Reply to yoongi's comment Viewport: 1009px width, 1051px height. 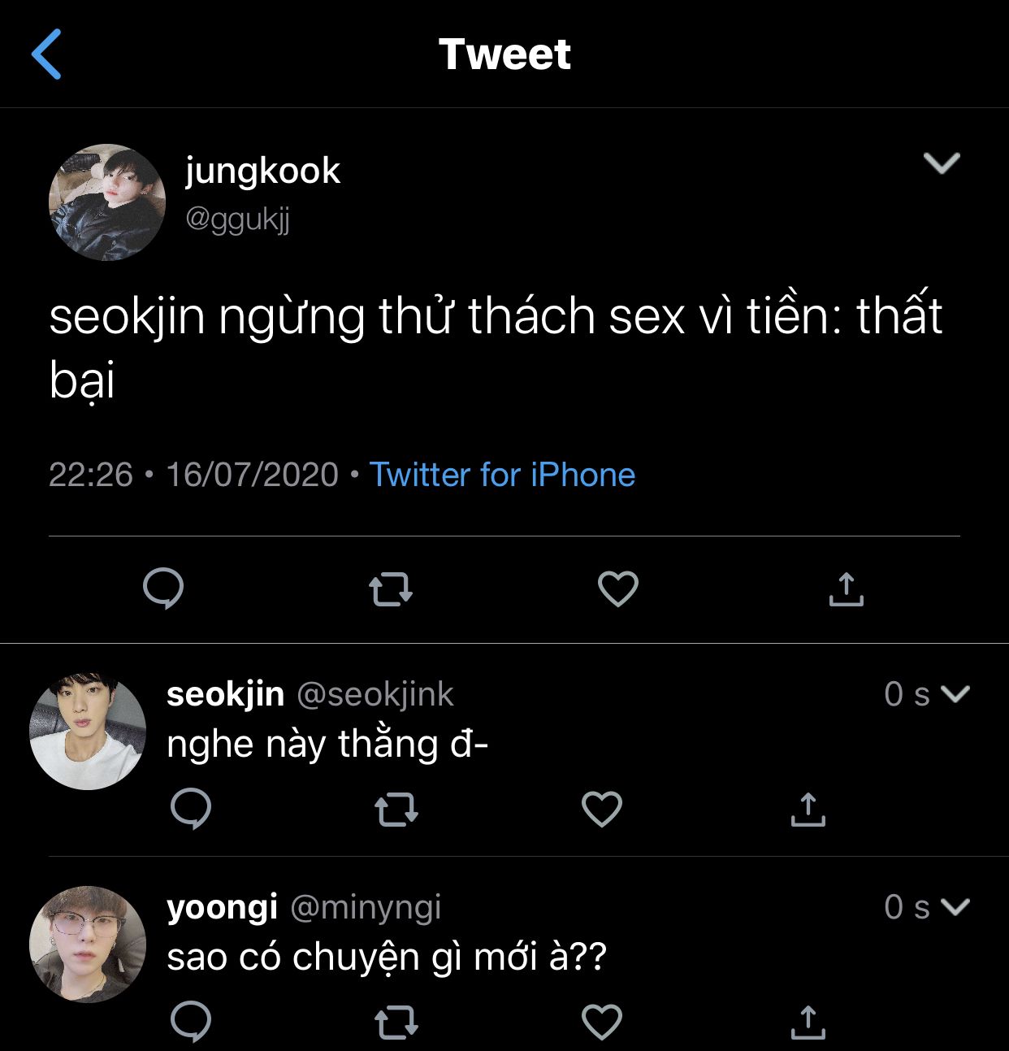tap(191, 1022)
